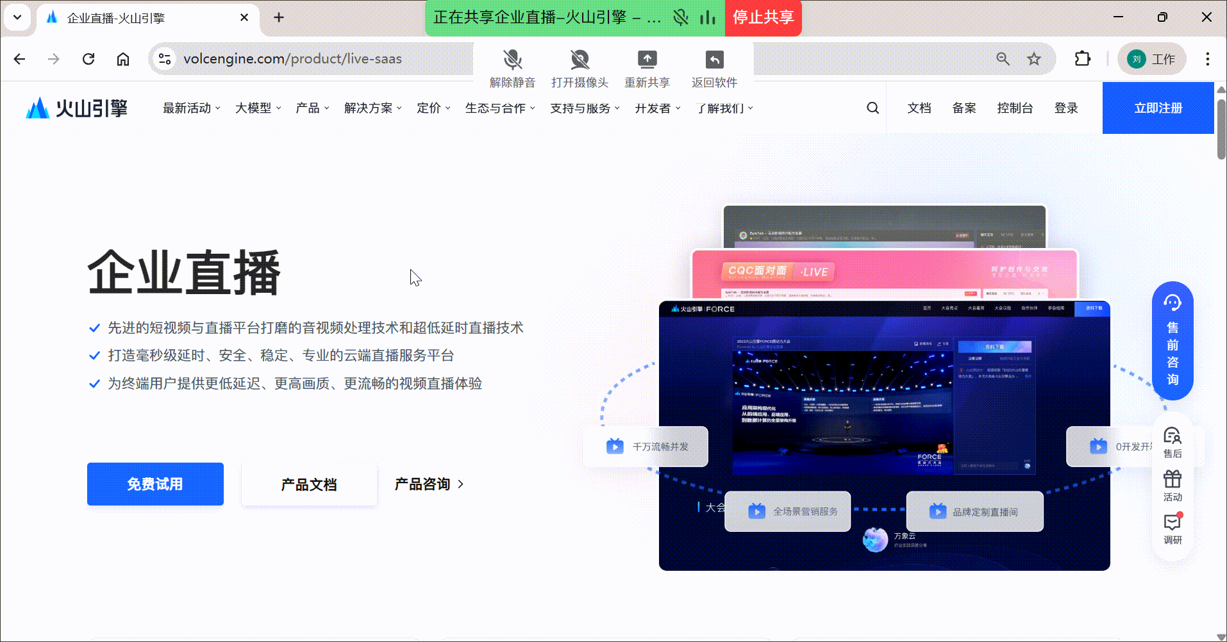Open a new browser tab
Screen dimensions: 1227x642
pos(279,17)
